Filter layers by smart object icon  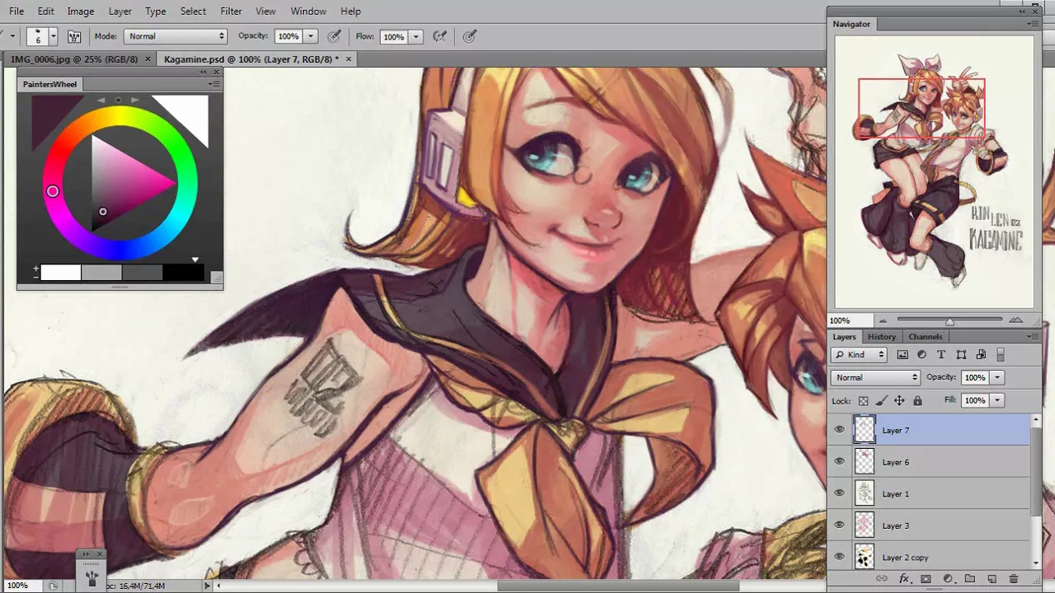(981, 355)
